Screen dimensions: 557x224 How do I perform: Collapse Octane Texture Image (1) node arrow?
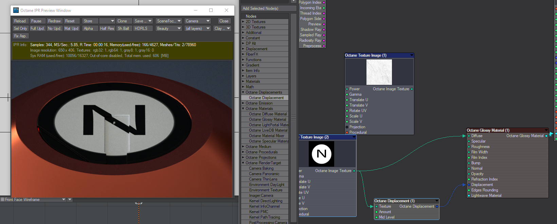click(x=412, y=55)
